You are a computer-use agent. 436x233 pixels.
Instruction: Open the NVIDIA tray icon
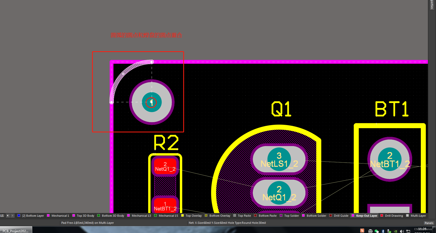click(396, 231)
